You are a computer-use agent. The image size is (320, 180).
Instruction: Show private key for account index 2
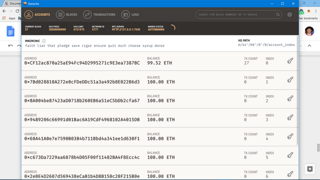tap(290, 98)
